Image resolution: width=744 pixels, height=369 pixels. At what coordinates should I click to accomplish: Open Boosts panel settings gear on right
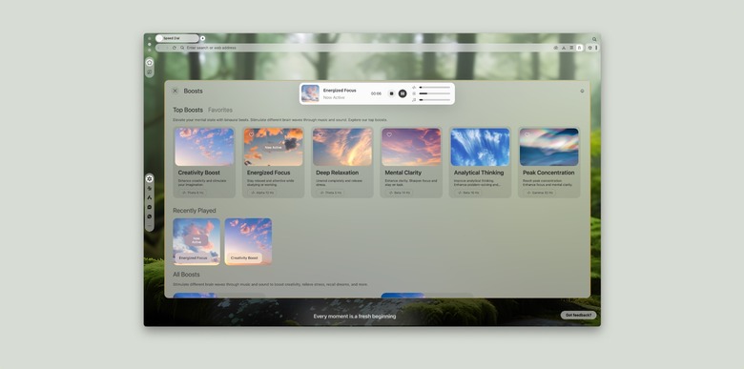[582, 92]
